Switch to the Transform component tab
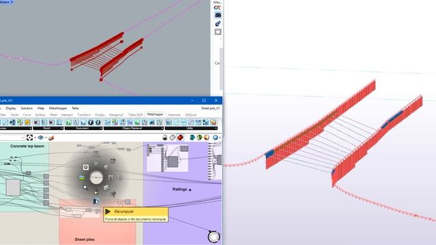 pos(84,115)
